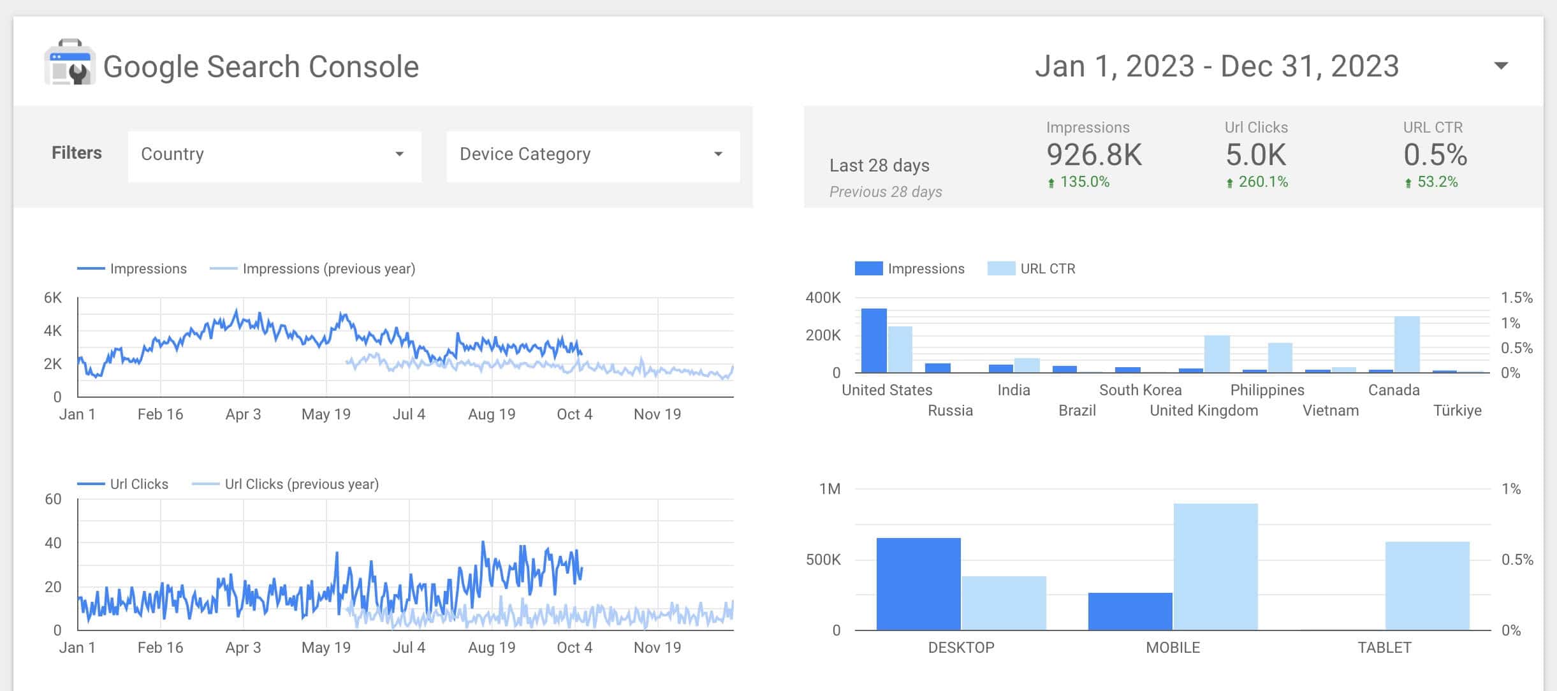Click the Canada URL CTR bar
This screenshot has height=691, width=1557.
pos(1407,344)
